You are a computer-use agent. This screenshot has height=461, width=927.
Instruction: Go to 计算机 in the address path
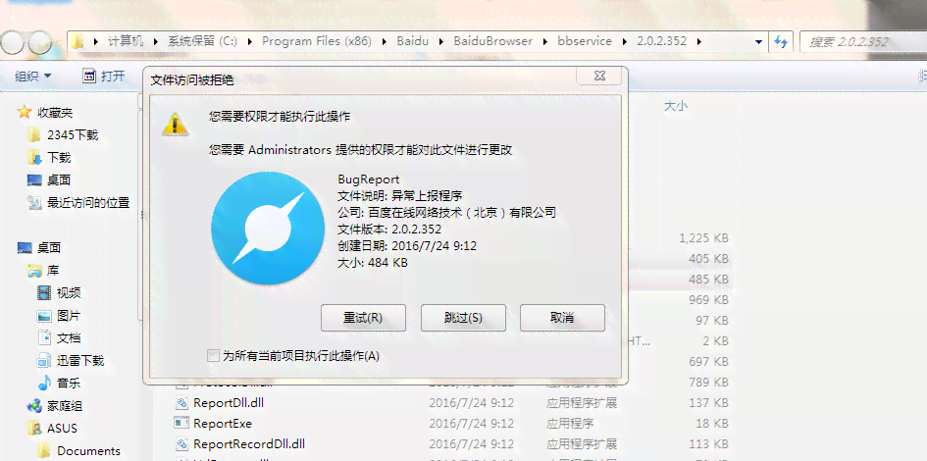(x=126, y=41)
